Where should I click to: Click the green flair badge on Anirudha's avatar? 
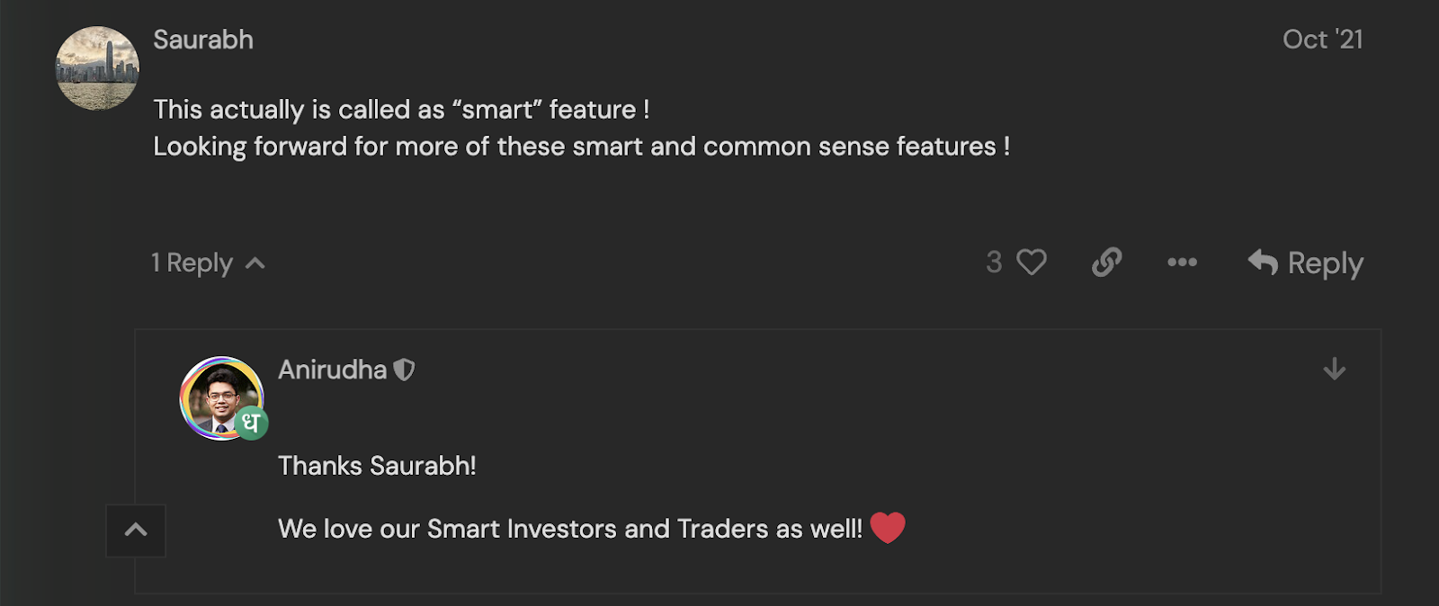(x=252, y=423)
